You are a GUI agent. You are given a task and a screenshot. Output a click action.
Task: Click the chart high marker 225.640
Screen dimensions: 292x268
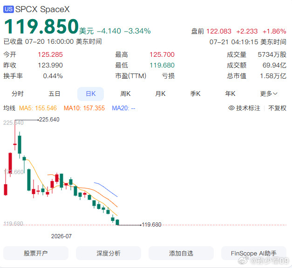point(49,120)
